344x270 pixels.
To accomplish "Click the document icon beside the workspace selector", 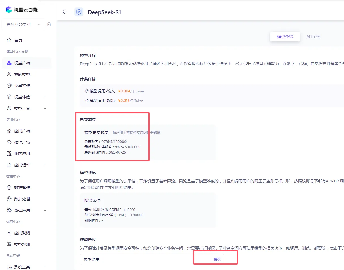I will click(49, 24).
